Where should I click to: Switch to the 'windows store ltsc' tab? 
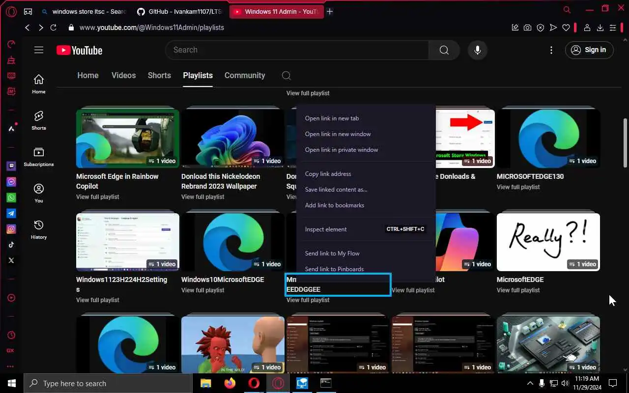(x=84, y=11)
